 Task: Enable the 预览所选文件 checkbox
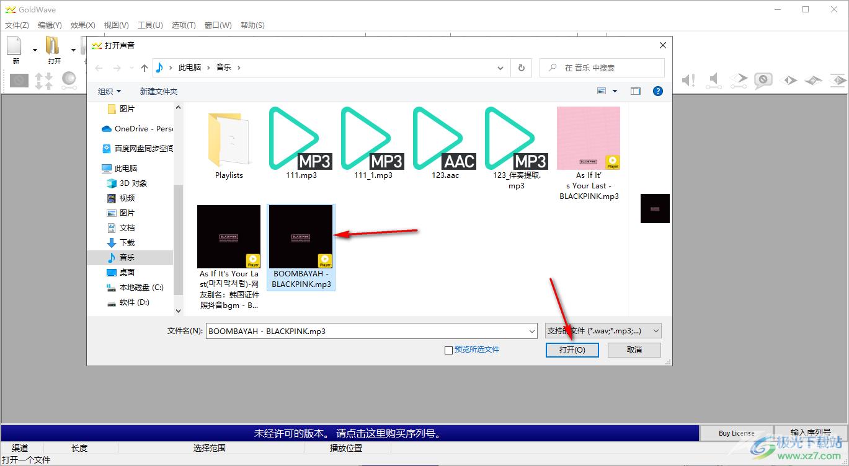coord(448,350)
